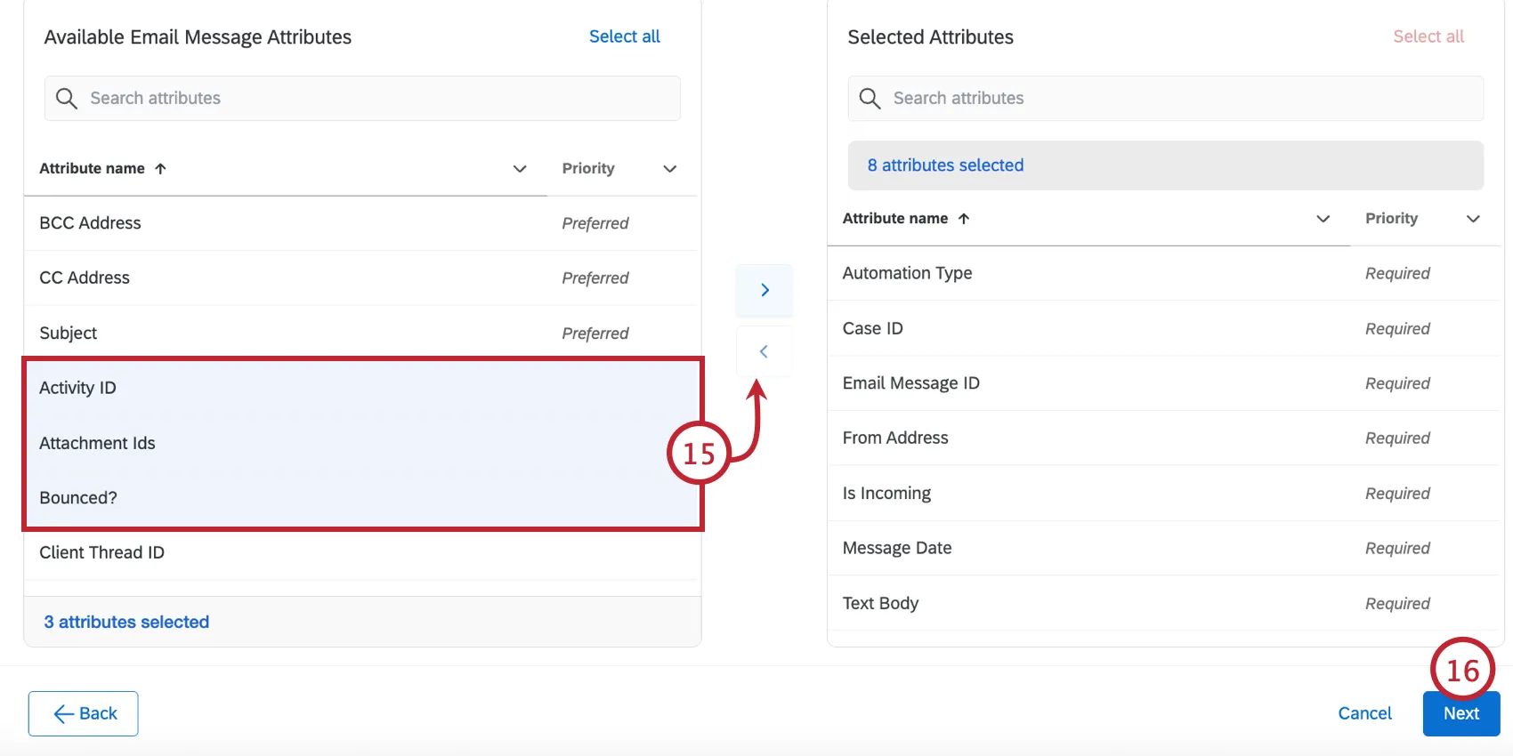Expand Attribute name dropdown in selected list

[1323, 219]
